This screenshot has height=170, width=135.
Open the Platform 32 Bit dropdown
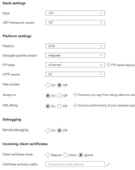coord(75,46)
